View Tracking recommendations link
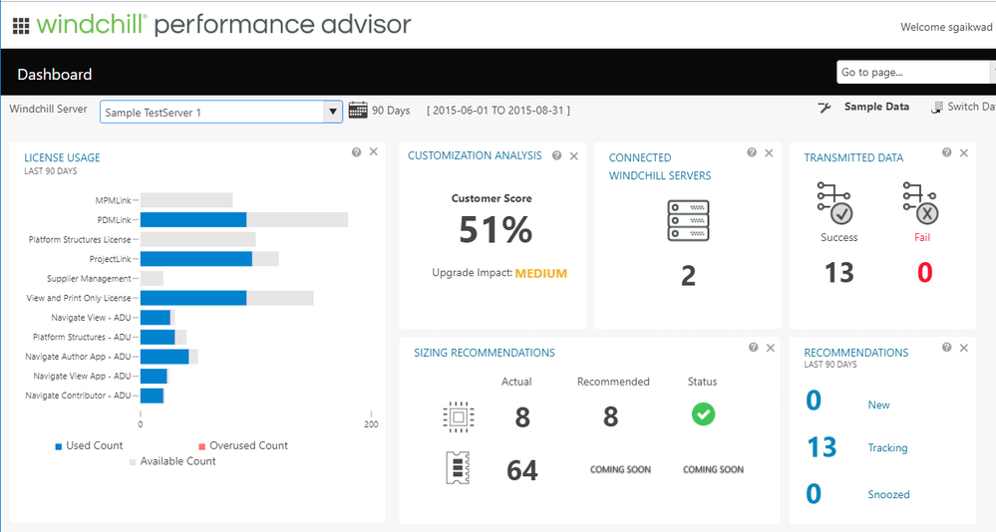The height and width of the screenshot is (532, 996). (x=888, y=447)
